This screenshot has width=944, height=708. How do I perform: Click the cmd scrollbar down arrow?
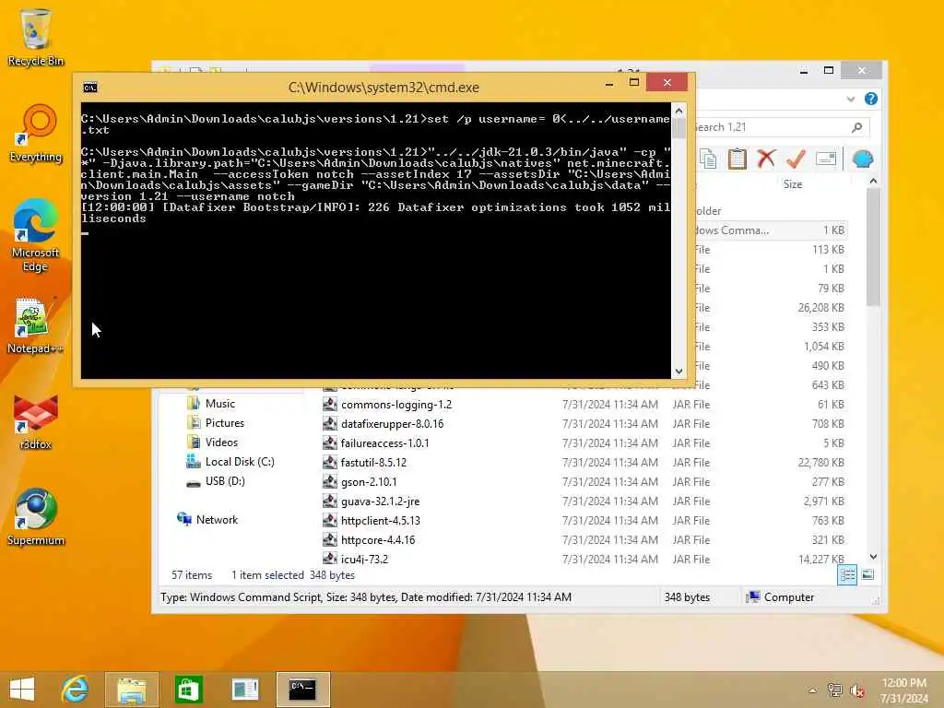pyautogui.click(x=678, y=372)
